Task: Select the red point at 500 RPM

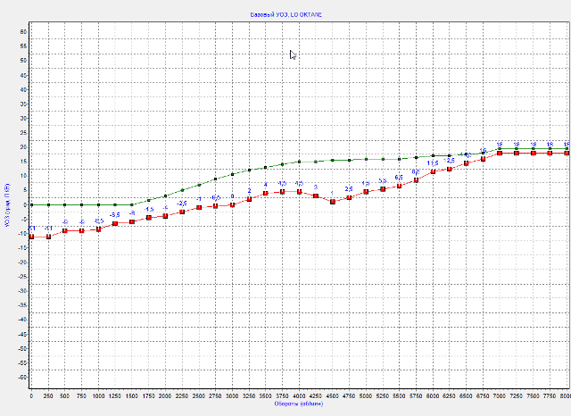Action: point(64,230)
